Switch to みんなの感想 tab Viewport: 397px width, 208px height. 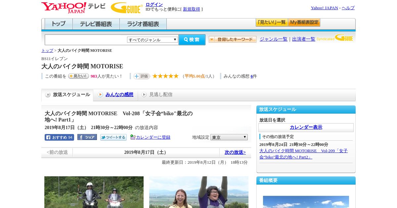pos(119,95)
